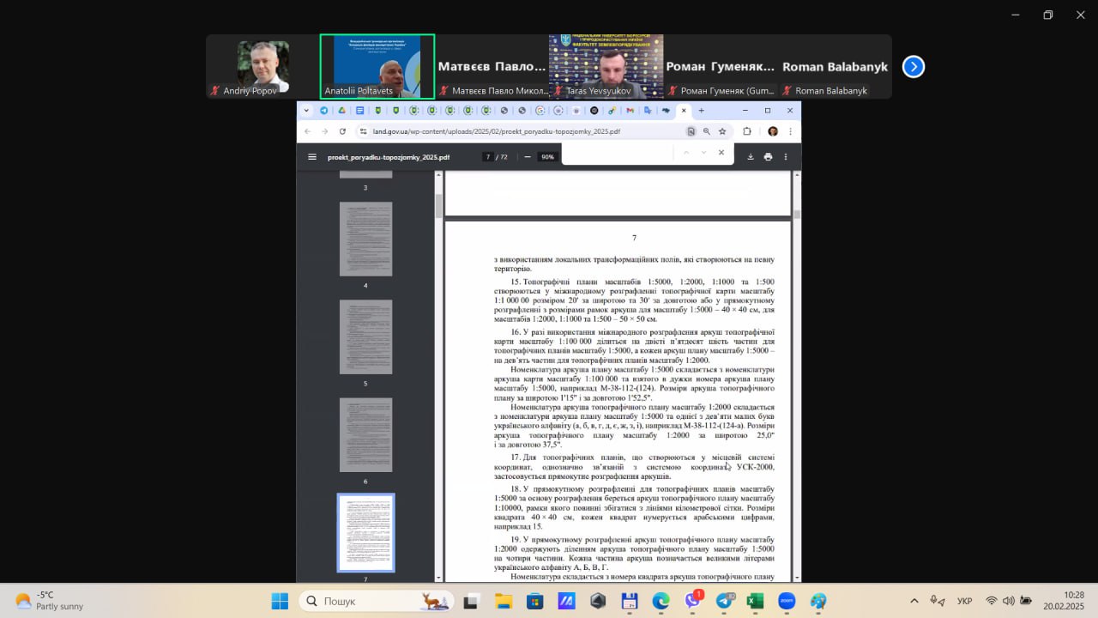Switch to the Google Drive browser tab
The width and height of the screenshot is (1098, 618).
(x=342, y=111)
